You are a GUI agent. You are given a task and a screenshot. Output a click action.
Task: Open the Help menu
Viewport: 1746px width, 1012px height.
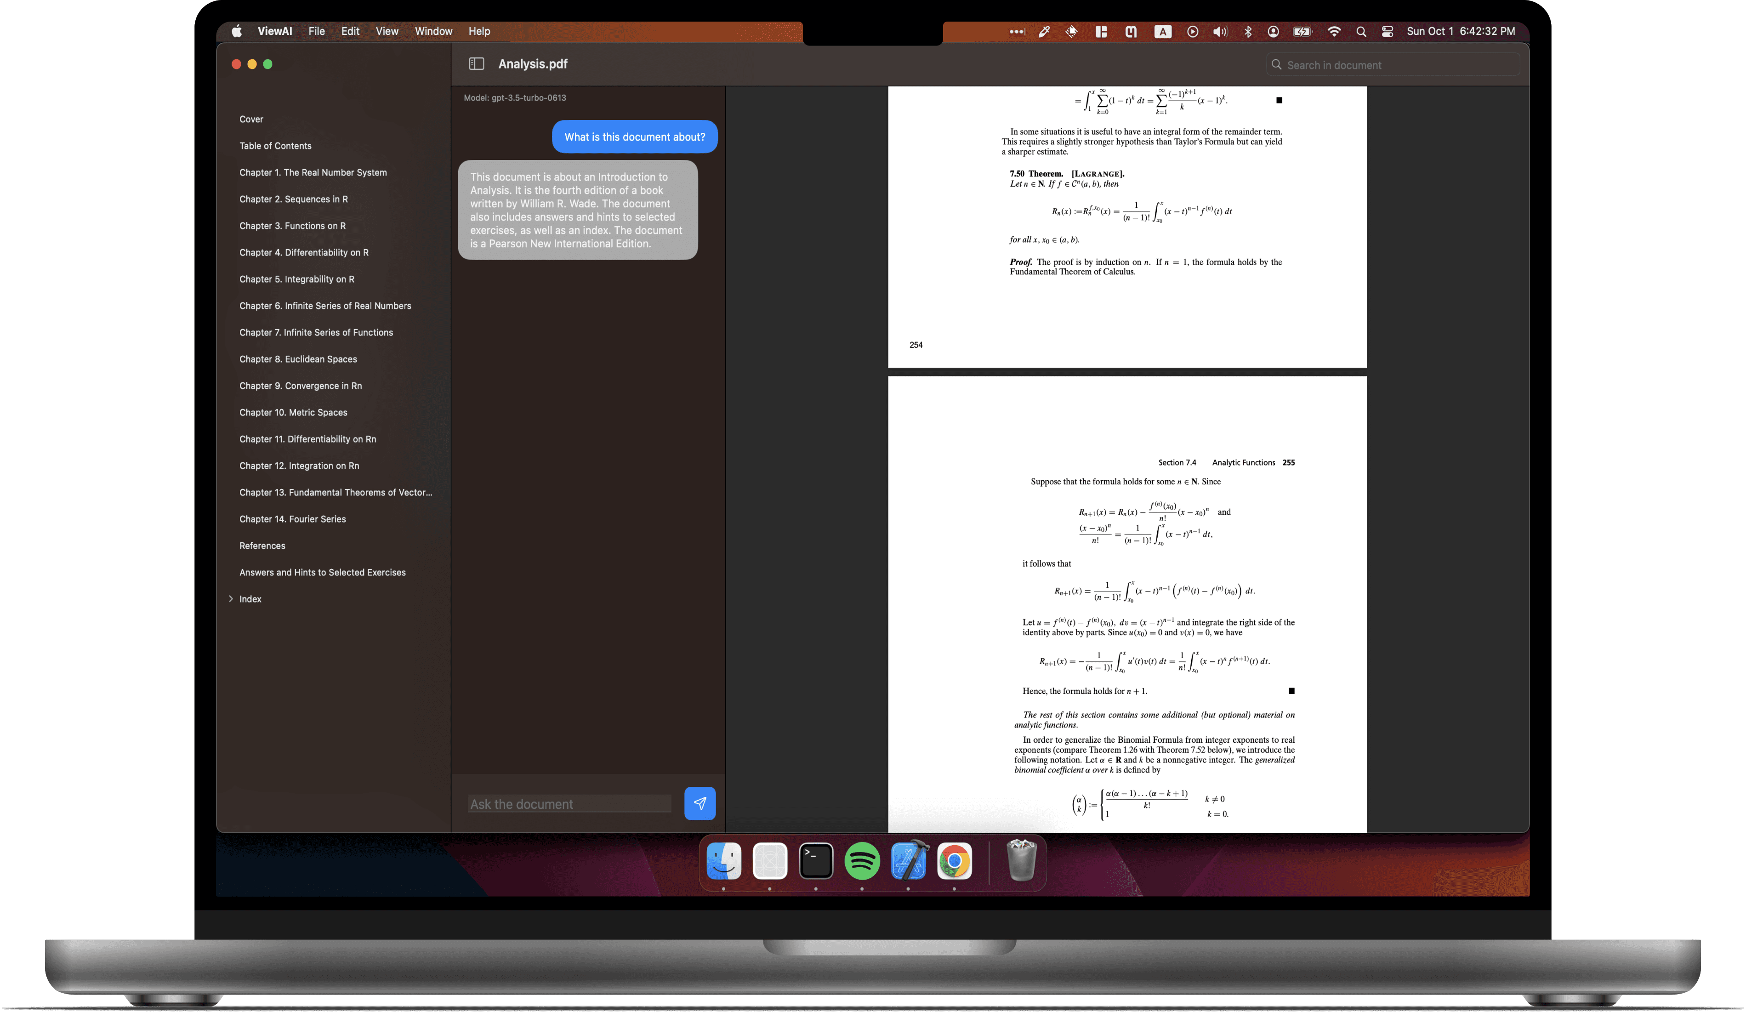pyautogui.click(x=479, y=31)
